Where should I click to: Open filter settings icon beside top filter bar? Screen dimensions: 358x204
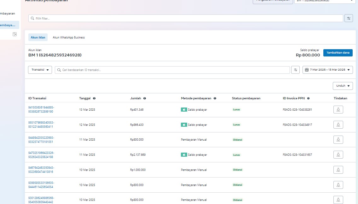349,18
